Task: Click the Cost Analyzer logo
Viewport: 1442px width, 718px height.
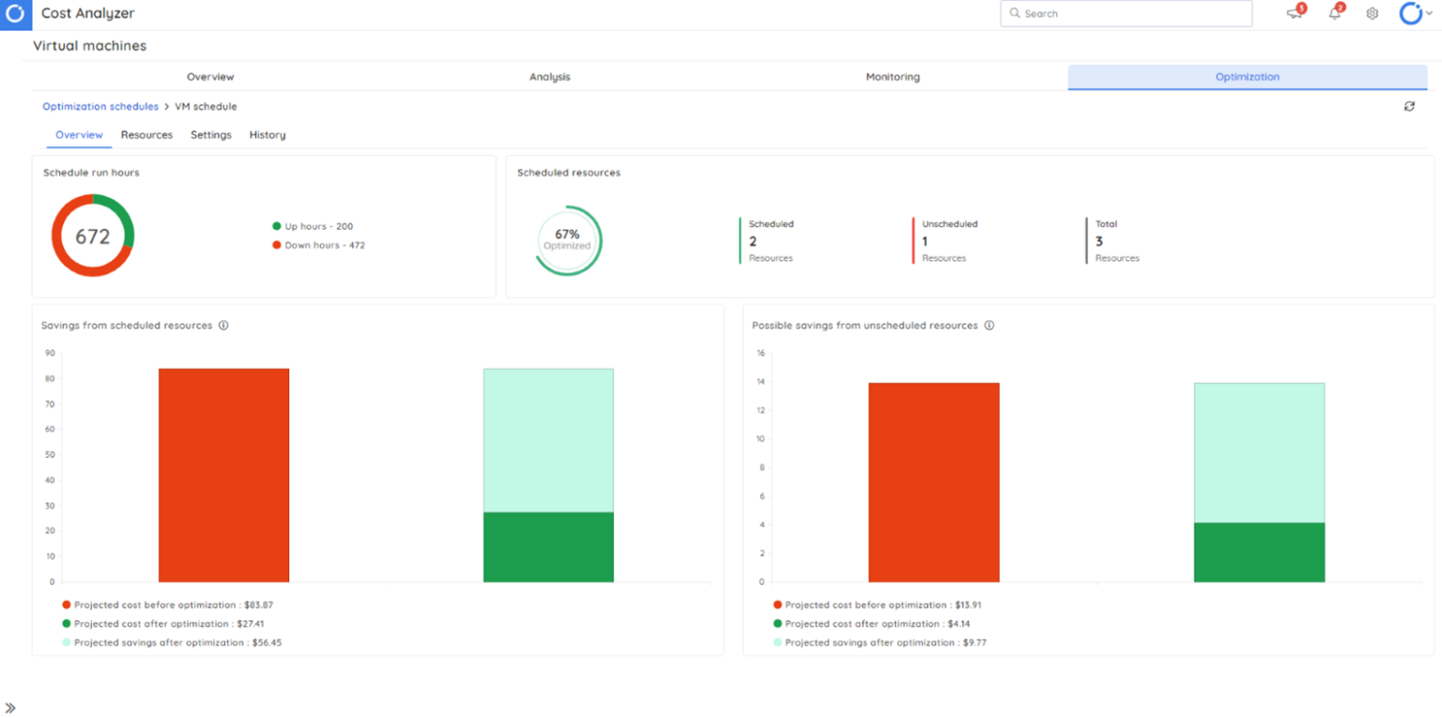Action: click(x=15, y=13)
